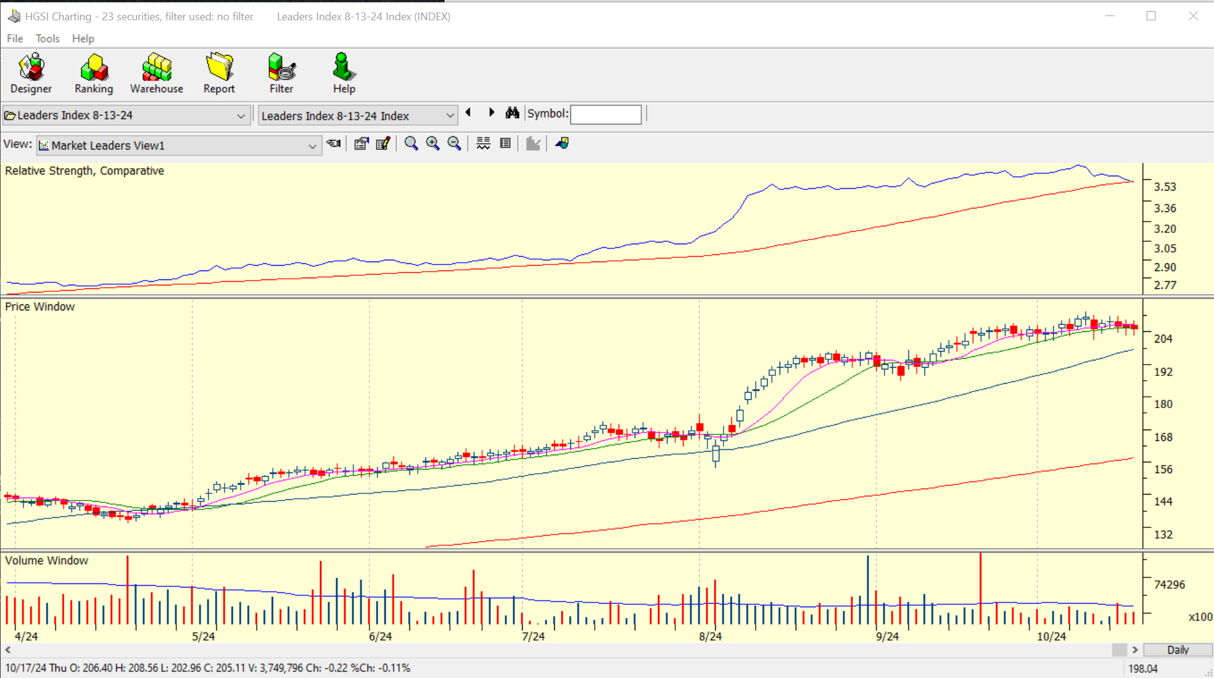Click the Volume Window label
The image size is (1214, 678).
[x=46, y=561]
